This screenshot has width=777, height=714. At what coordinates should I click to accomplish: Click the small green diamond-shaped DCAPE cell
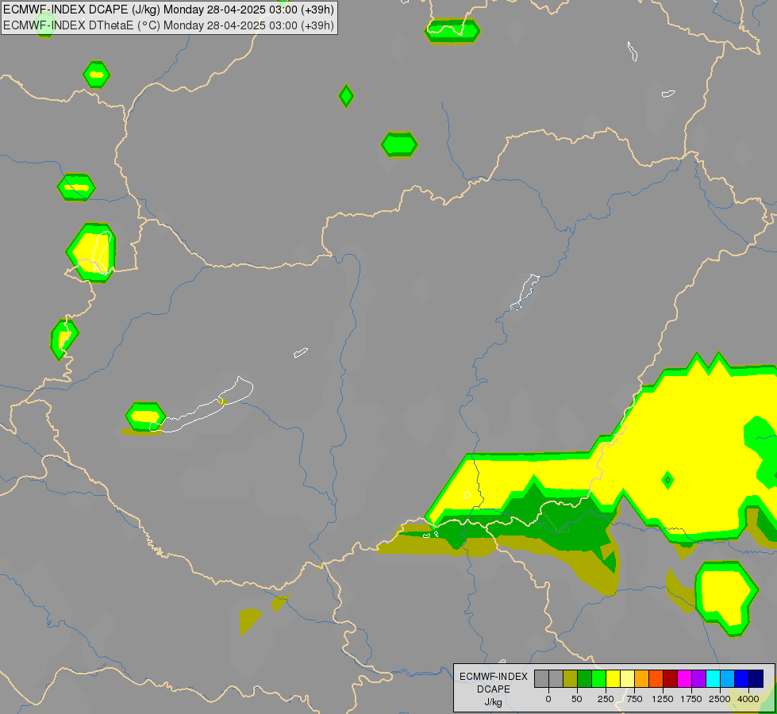pyautogui.click(x=346, y=96)
